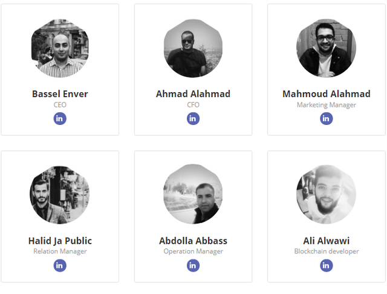The image size is (387, 294).
Task: Click the Blockchain developer title text
Action: point(327,251)
